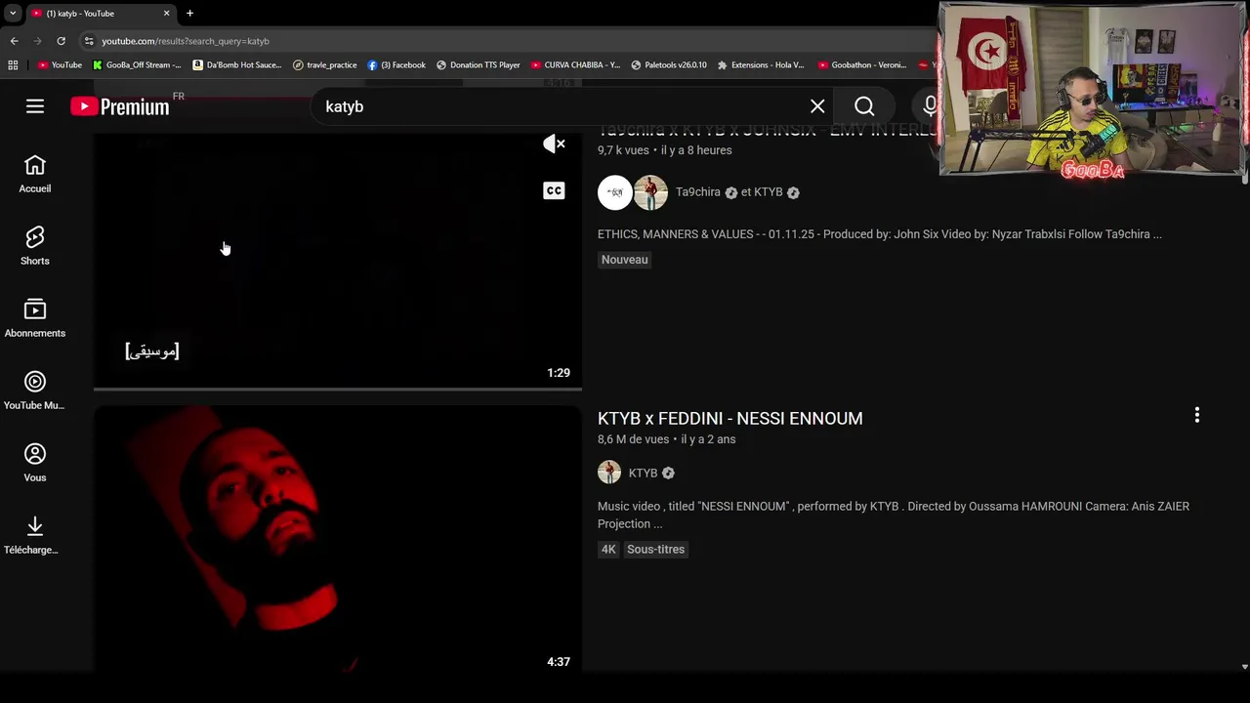Open YouTube Music from the sidebar
Image resolution: width=1250 pixels, height=703 pixels.
(35, 392)
